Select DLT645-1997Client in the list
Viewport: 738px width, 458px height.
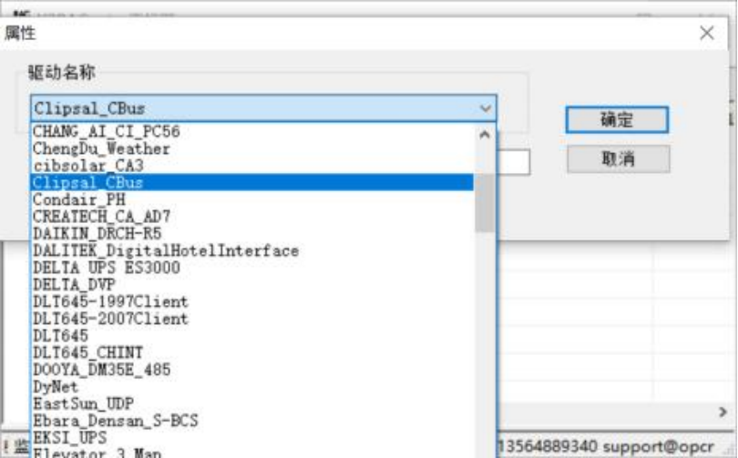(252, 301)
